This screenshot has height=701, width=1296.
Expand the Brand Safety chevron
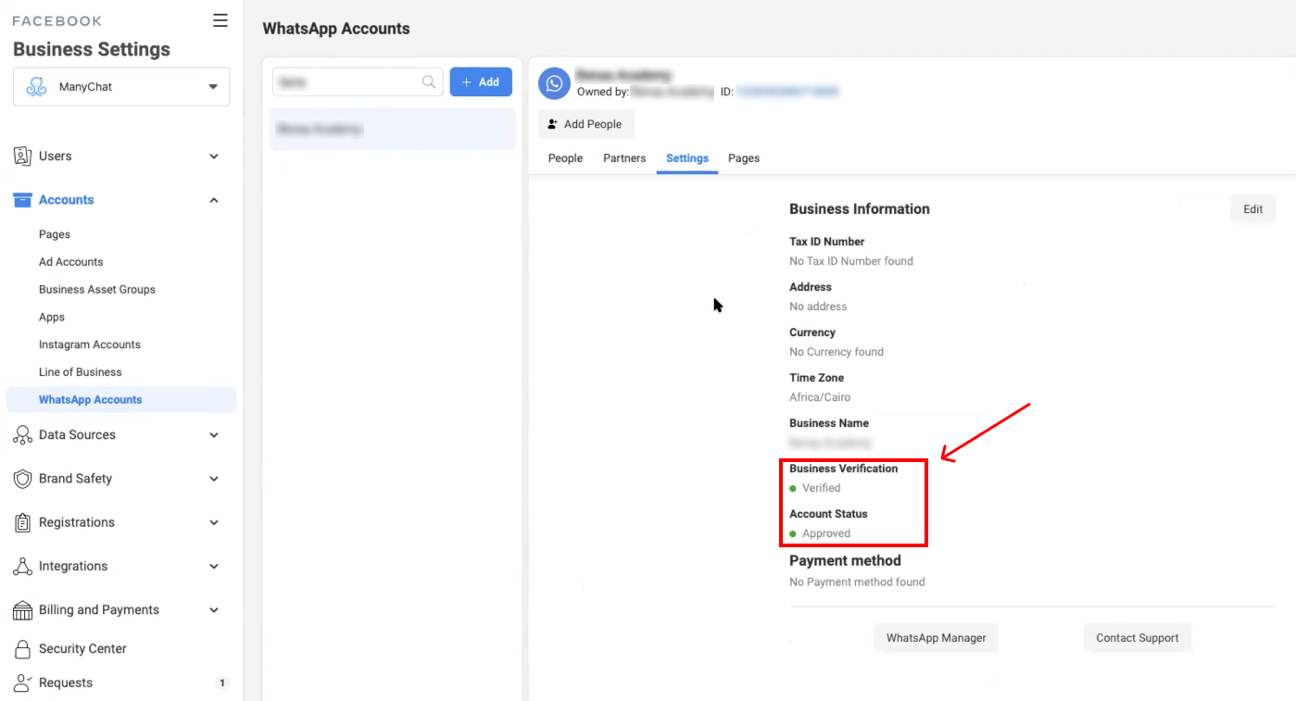click(214, 479)
